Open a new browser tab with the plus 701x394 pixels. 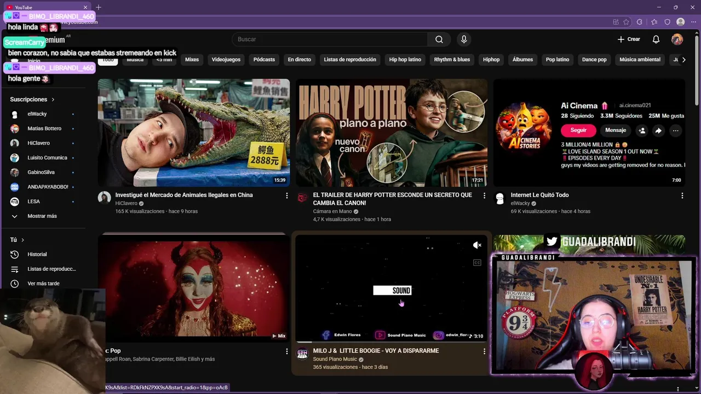click(x=99, y=7)
